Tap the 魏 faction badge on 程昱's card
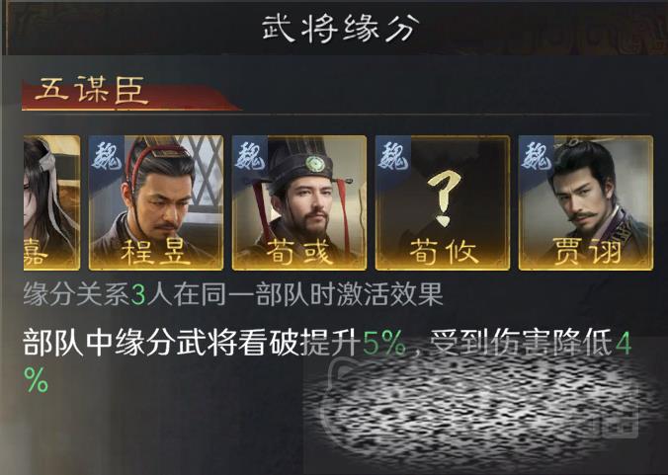Screen dimensions: 668x475 [x=107, y=157]
